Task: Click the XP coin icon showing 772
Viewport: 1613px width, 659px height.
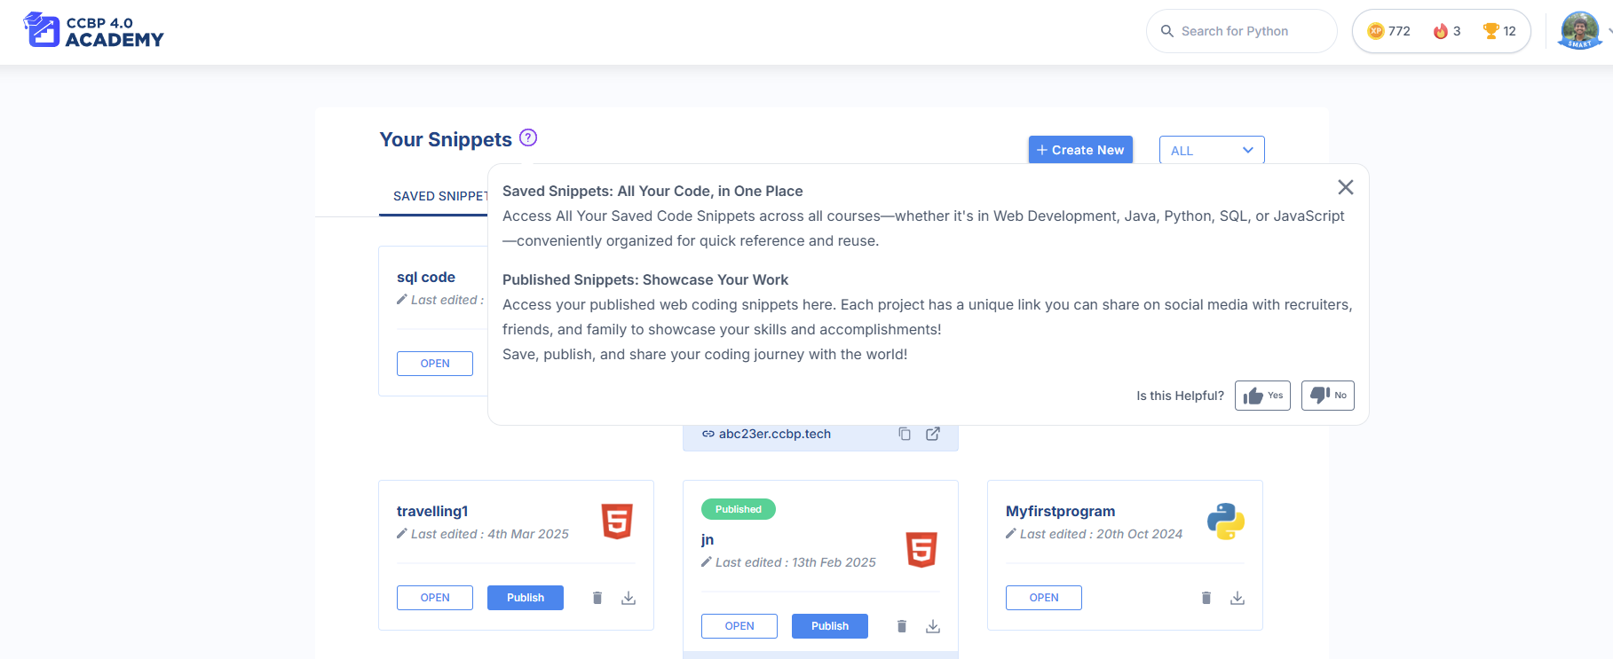Action: pyautogui.click(x=1376, y=31)
